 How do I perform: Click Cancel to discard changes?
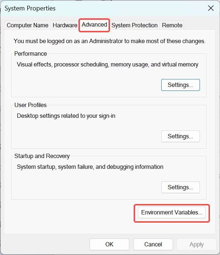pos(153,244)
